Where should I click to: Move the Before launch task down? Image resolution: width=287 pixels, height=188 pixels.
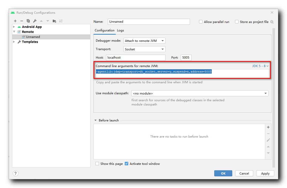click(x=268, y=153)
